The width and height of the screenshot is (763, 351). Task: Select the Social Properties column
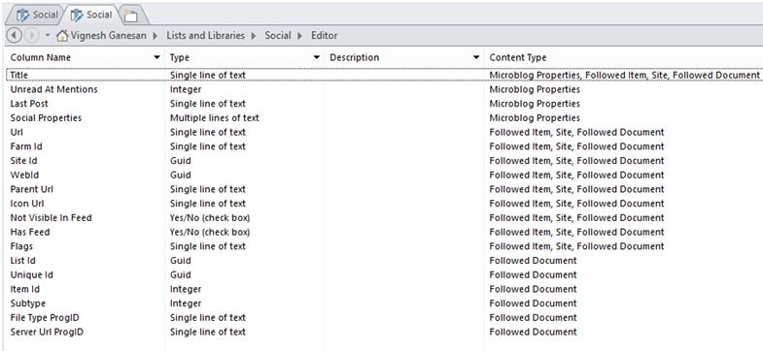pos(46,118)
